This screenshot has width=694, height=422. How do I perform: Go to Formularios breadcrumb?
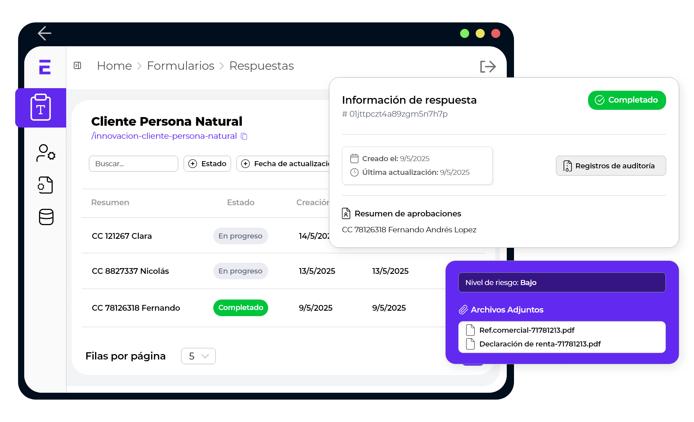[x=180, y=66]
